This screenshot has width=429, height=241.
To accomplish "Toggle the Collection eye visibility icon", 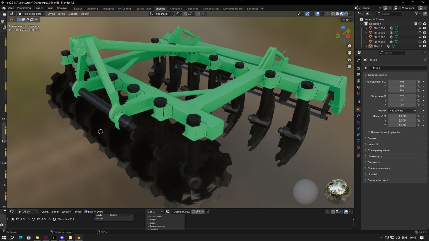I will click(420, 24).
